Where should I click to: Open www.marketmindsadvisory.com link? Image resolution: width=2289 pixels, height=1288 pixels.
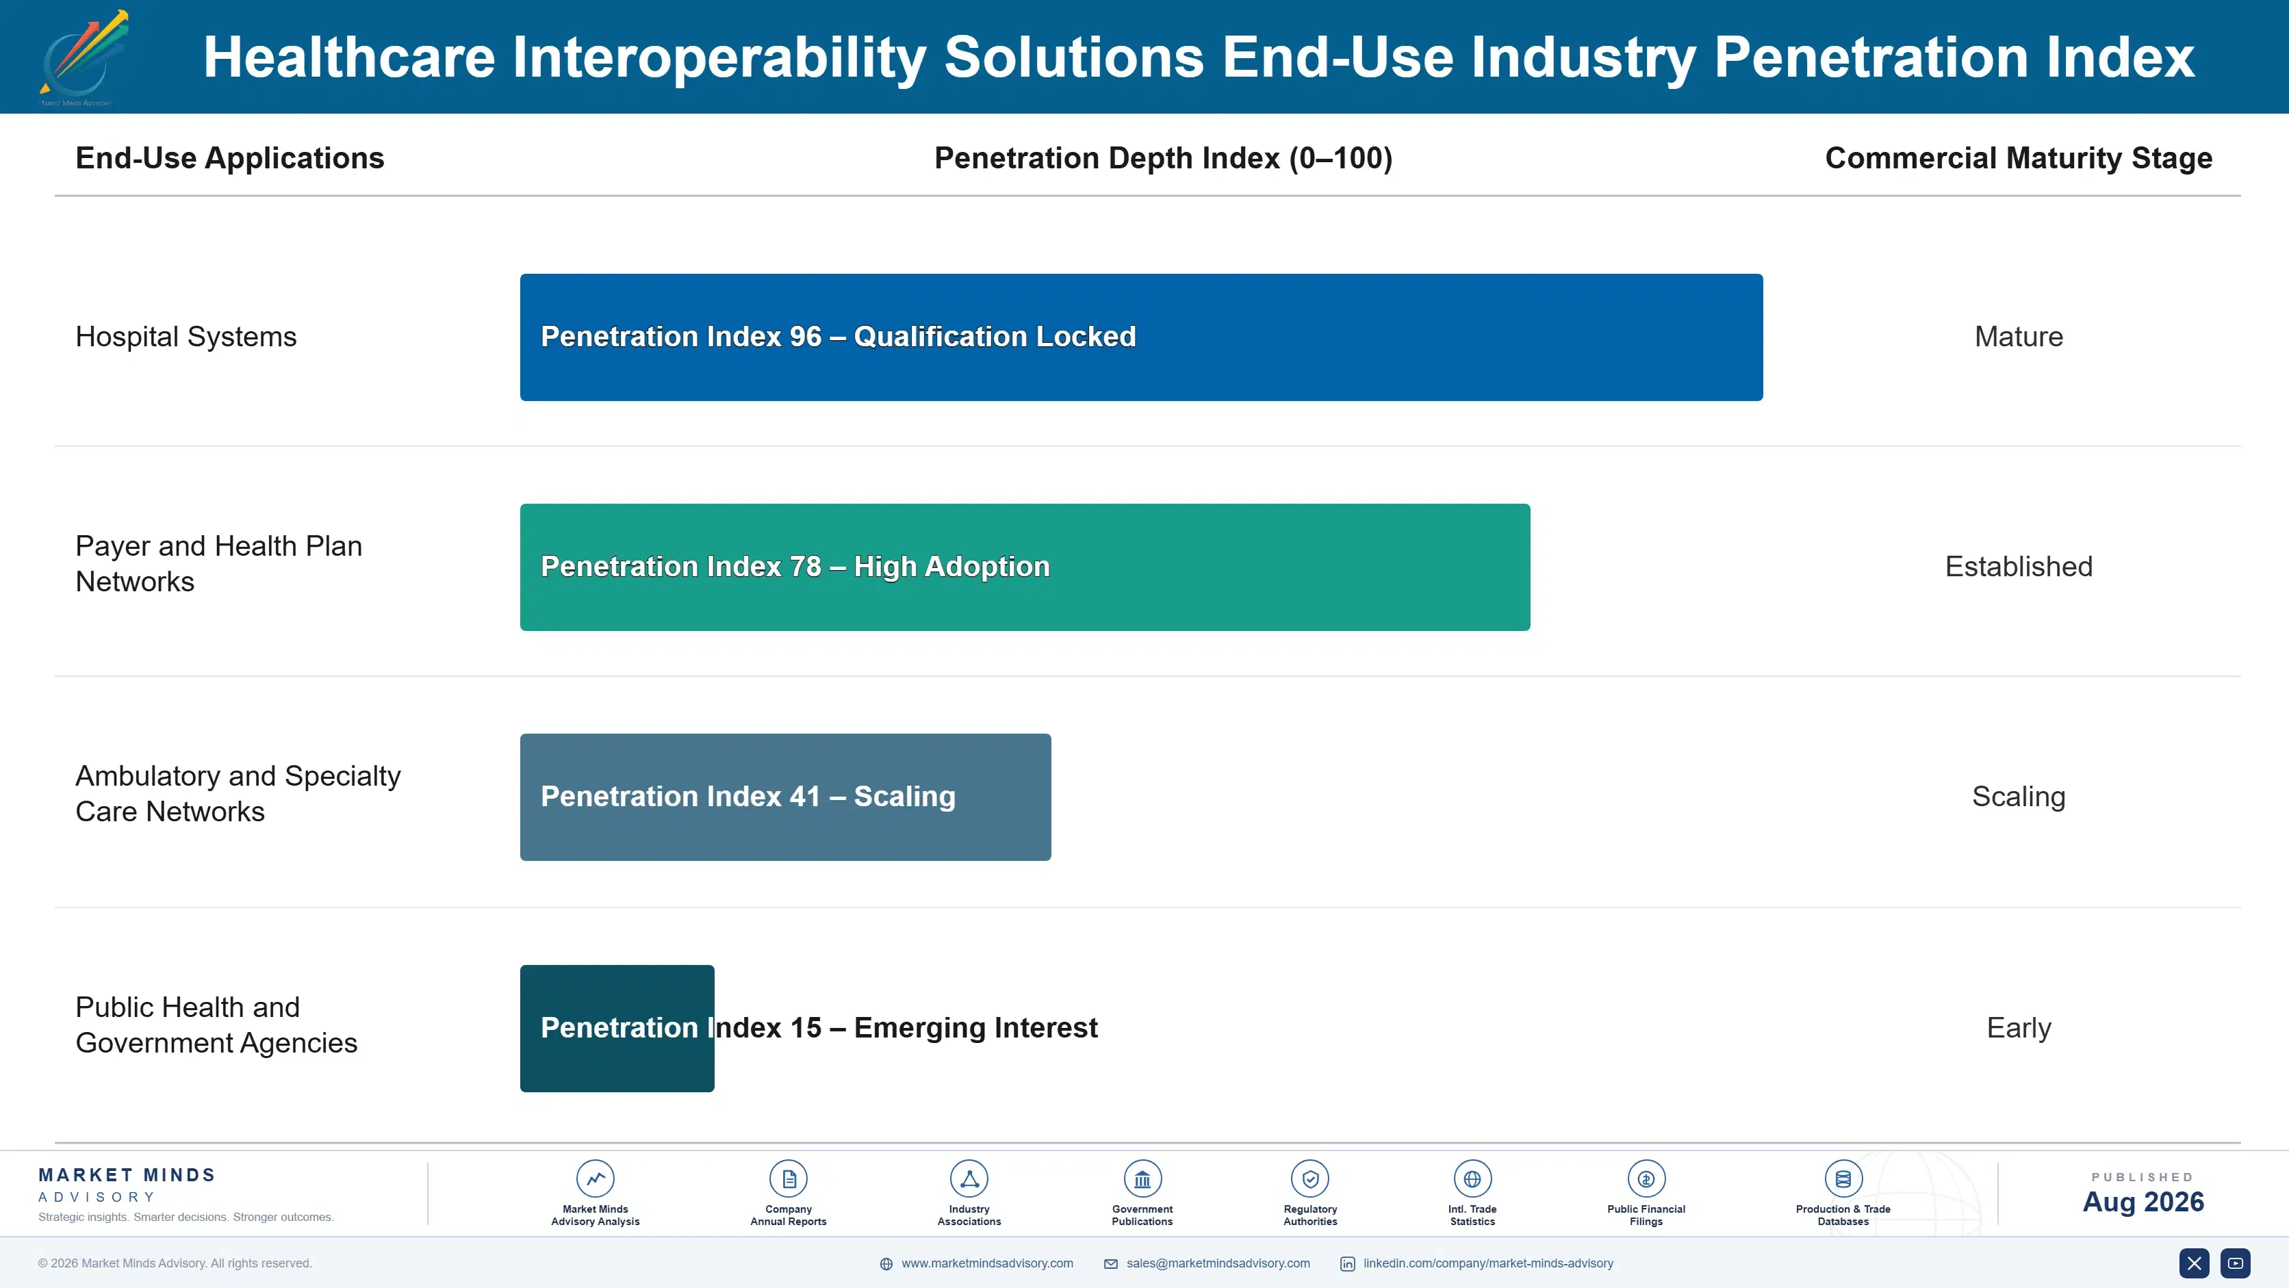(x=987, y=1263)
